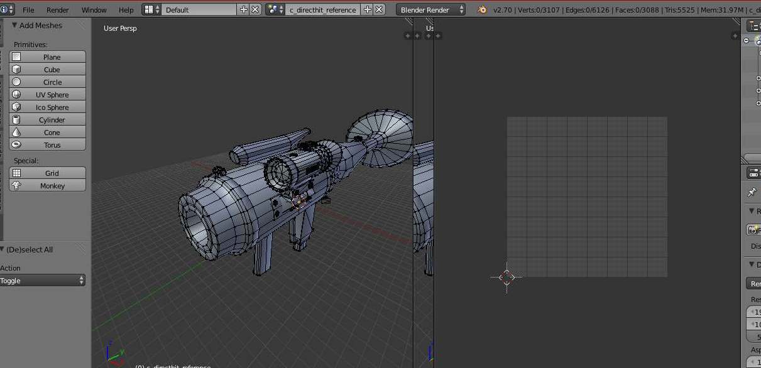This screenshot has width=761, height=368.
Task: Click the Primitives: label
Action: 30,45
